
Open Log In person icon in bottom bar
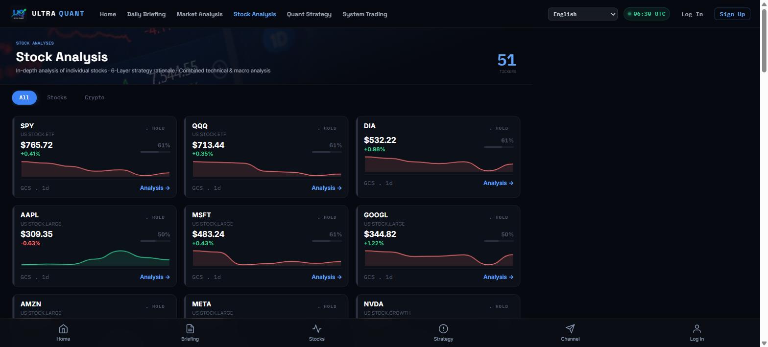click(697, 329)
